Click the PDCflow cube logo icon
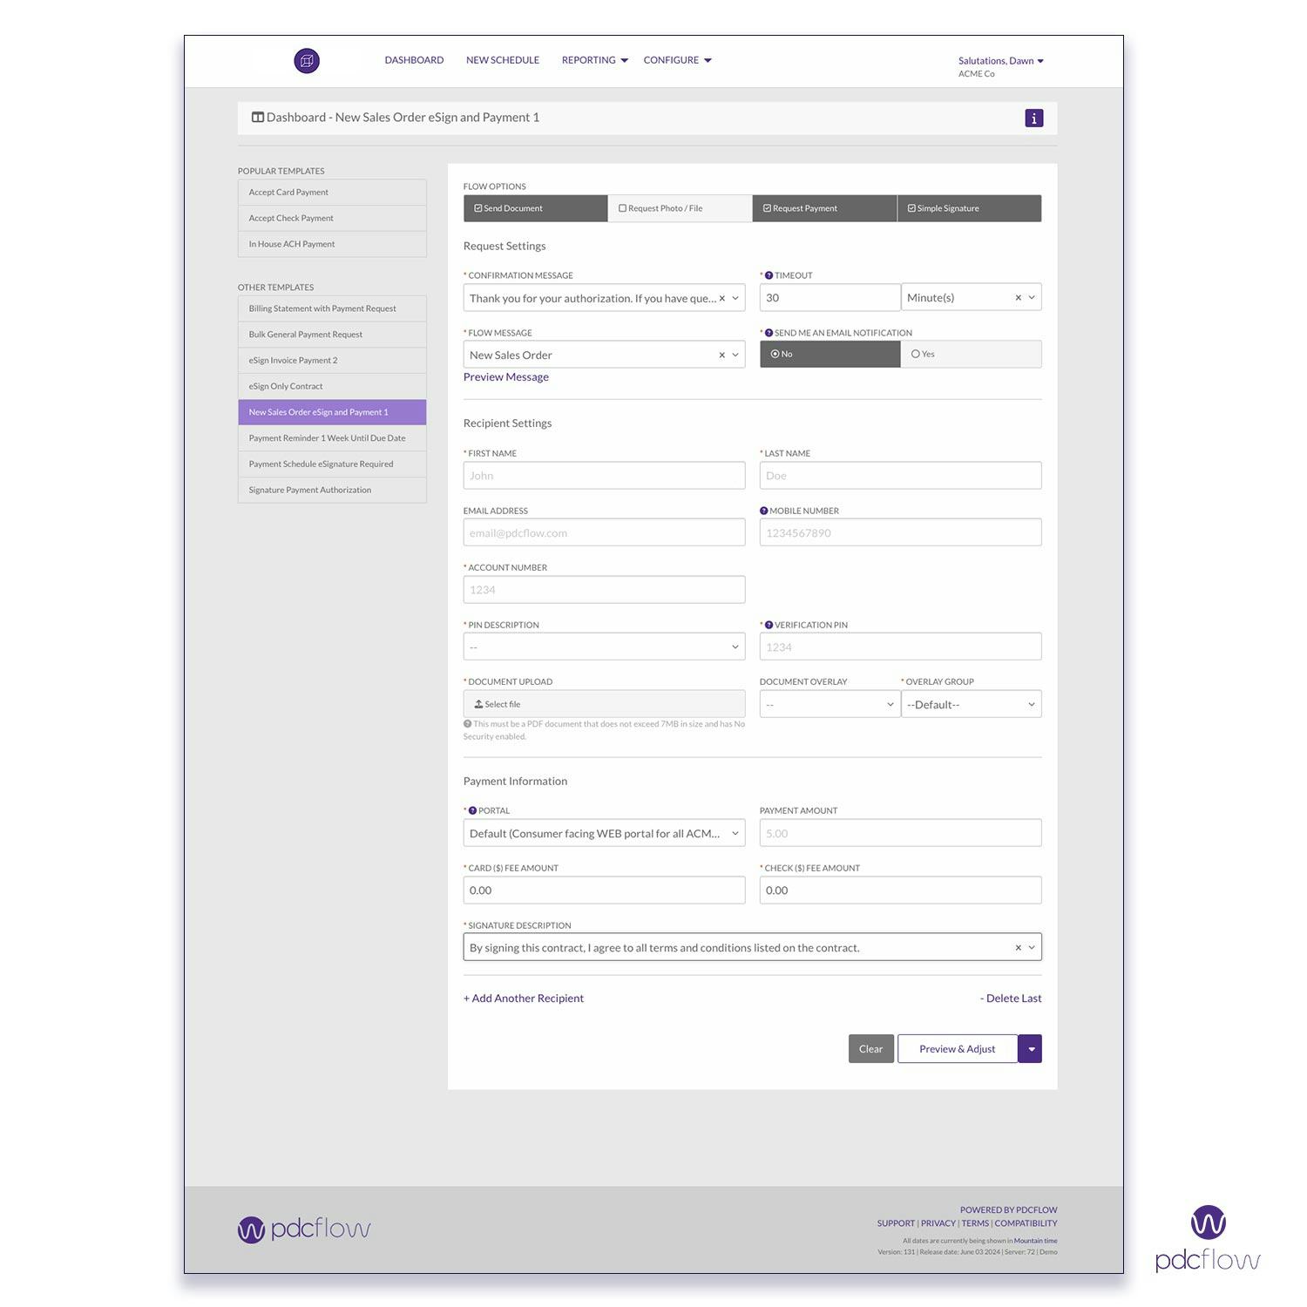This screenshot has width=1307, height=1307. [305, 60]
